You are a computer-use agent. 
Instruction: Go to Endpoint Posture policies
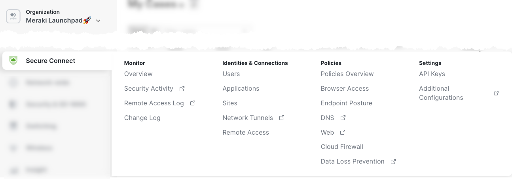346,103
